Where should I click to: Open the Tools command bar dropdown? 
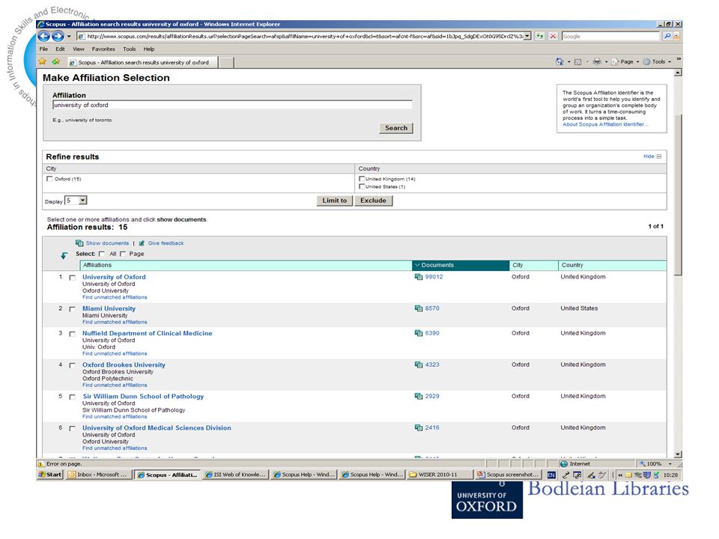click(x=670, y=62)
